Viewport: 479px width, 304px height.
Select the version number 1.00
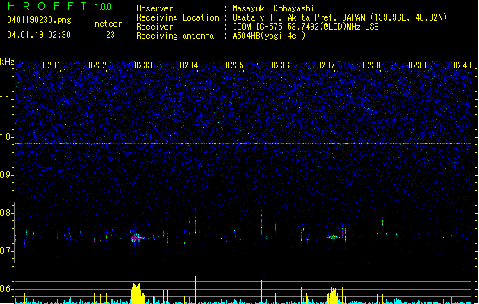(x=103, y=7)
